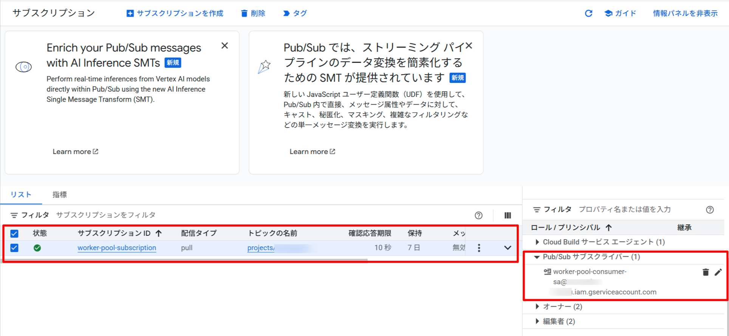The width and height of the screenshot is (729, 336).
Task: Expand 編集者 (2) role
Action: point(537,321)
